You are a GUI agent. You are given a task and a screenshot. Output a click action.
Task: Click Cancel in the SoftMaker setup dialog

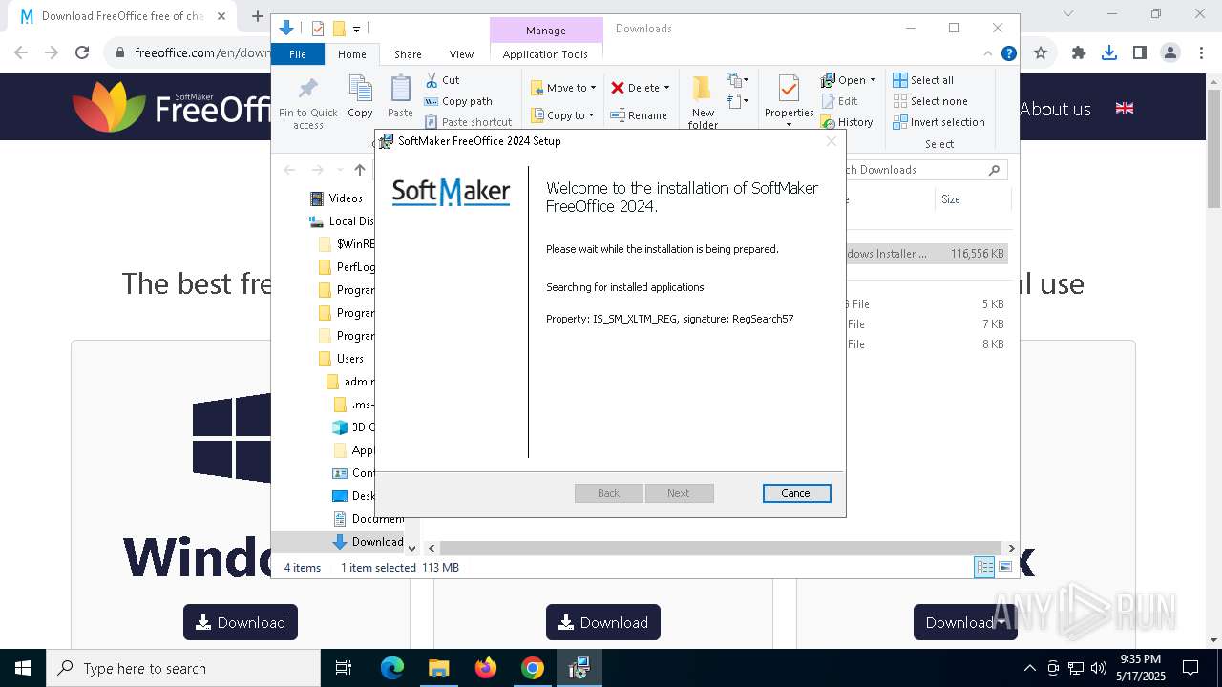coord(796,493)
